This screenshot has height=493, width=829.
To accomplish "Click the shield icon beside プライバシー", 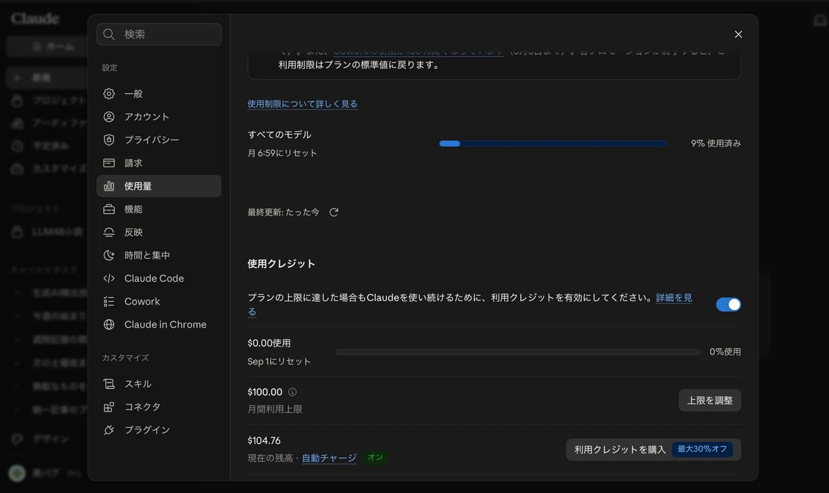I will pos(109,140).
